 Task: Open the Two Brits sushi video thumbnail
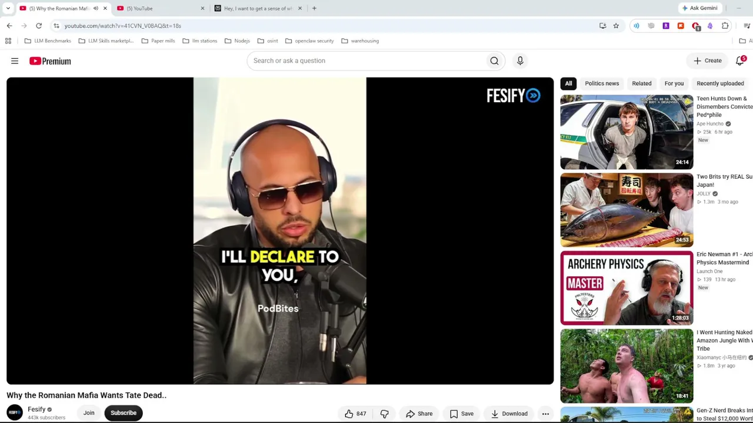tap(627, 210)
